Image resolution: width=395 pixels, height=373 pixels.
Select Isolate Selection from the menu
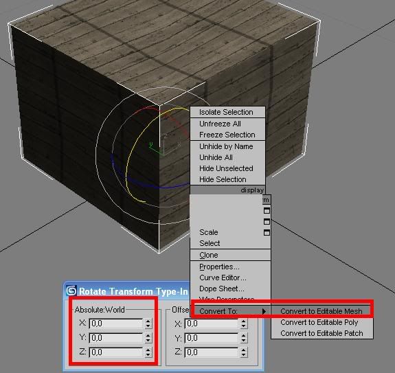pos(226,112)
